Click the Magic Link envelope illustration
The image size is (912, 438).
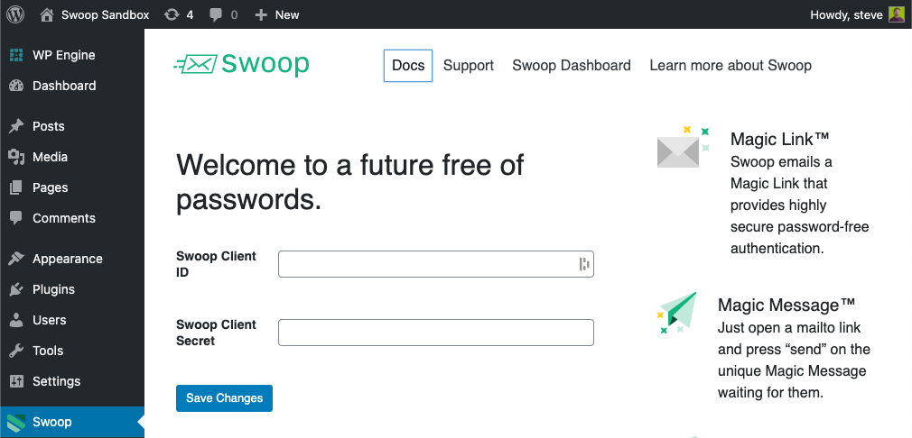point(683,148)
